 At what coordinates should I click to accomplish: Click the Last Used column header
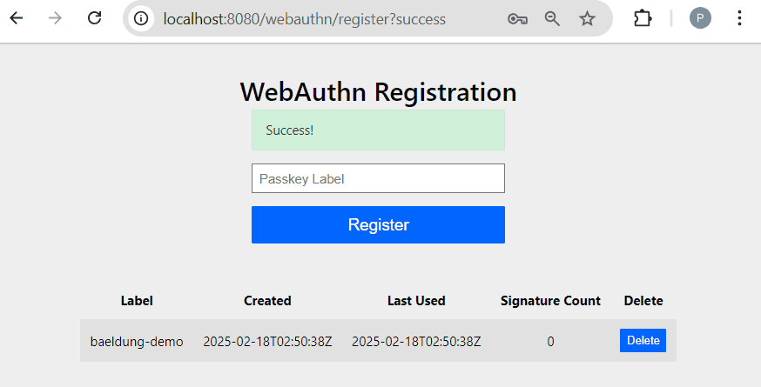point(416,301)
